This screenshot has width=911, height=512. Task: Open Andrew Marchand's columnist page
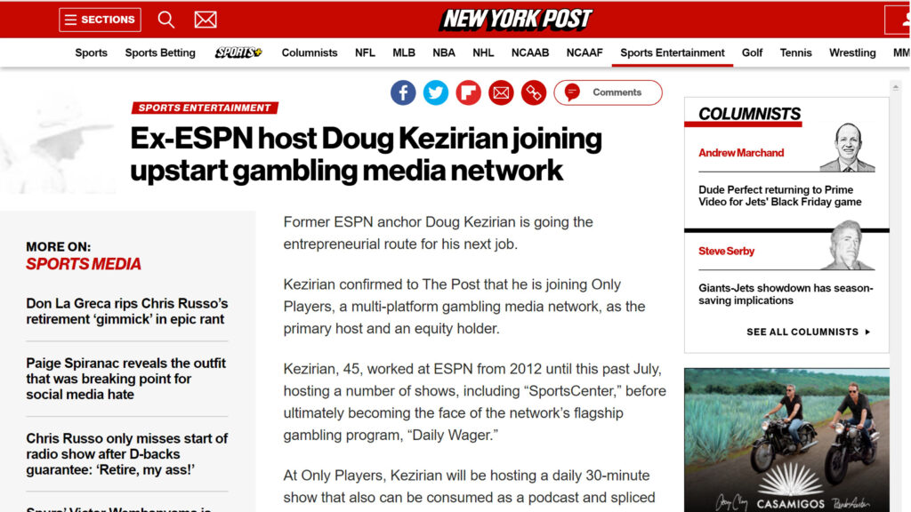click(x=741, y=153)
